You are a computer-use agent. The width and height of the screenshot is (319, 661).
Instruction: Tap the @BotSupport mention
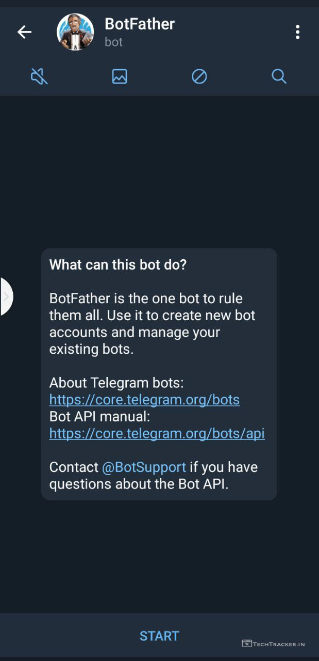(x=144, y=467)
